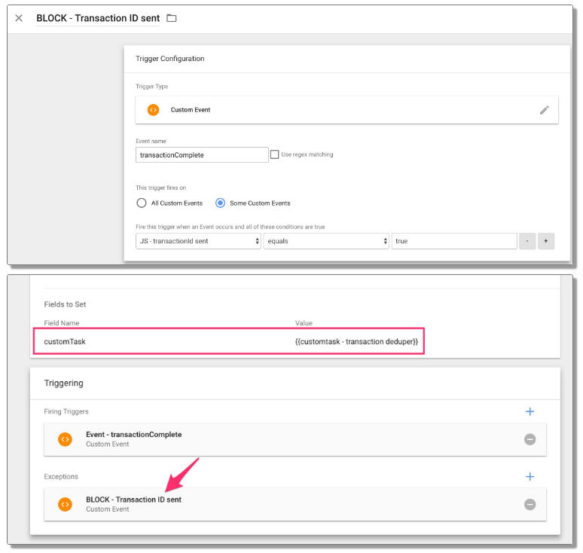583x553 pixels.
Task: Click orange icon of BLOCK exception trigger
Action: coord(66,504)
